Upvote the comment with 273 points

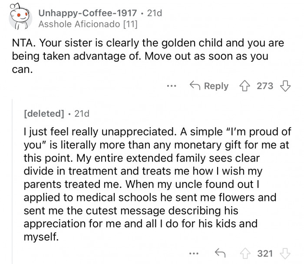coord(245,86)
